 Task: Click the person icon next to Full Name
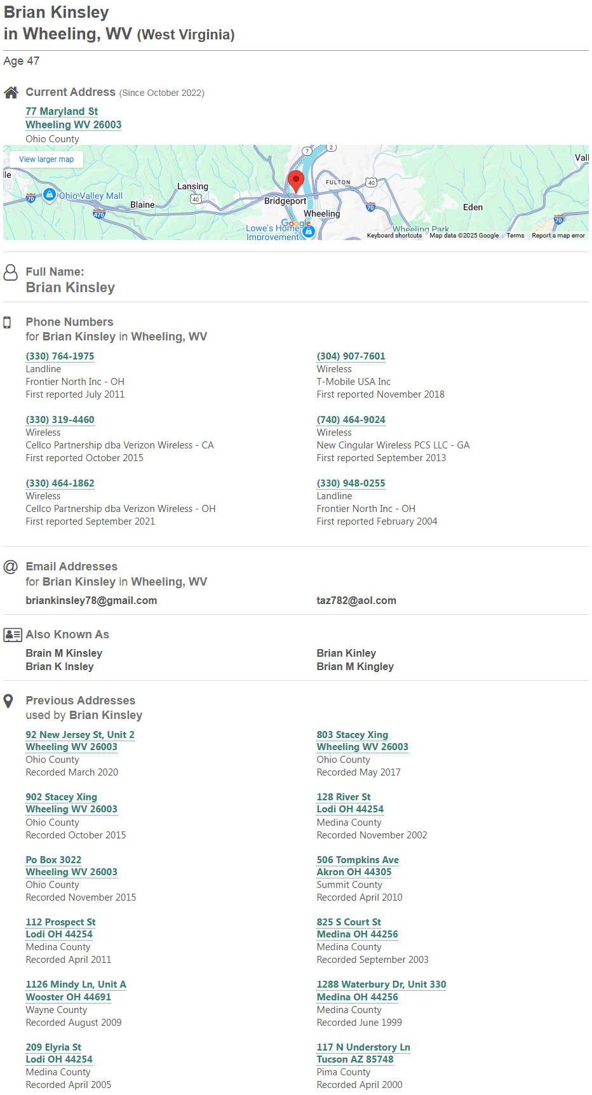11,272
